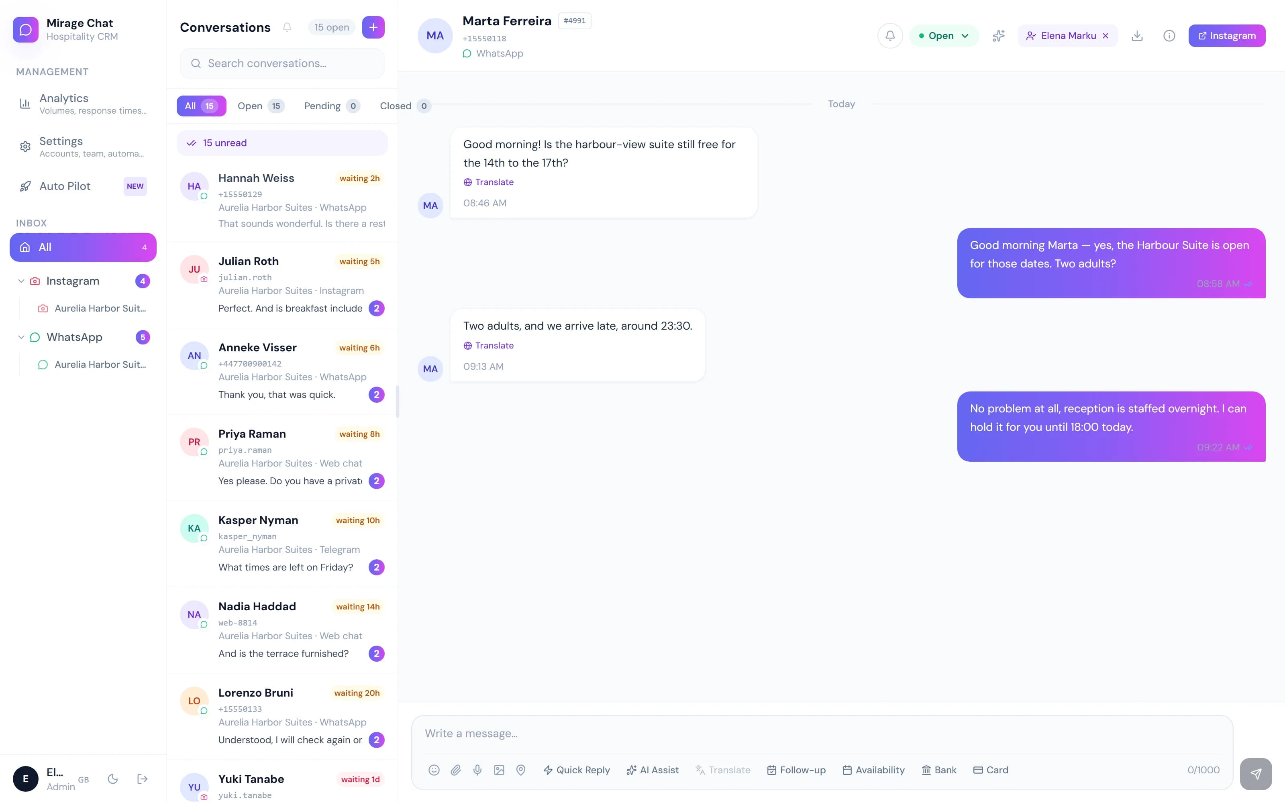Screen dimensions: 1285x803
Task: Open Hannah Weiss conversation
Action: click(282, 200)
